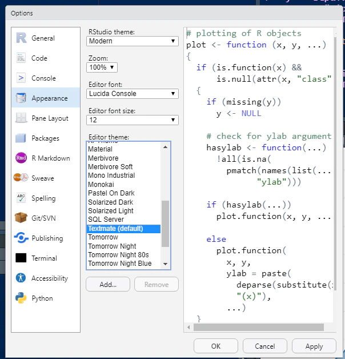This screenshot has height=359, width=345.
Task: Click the Remove theme button
Action: [157, 284]
